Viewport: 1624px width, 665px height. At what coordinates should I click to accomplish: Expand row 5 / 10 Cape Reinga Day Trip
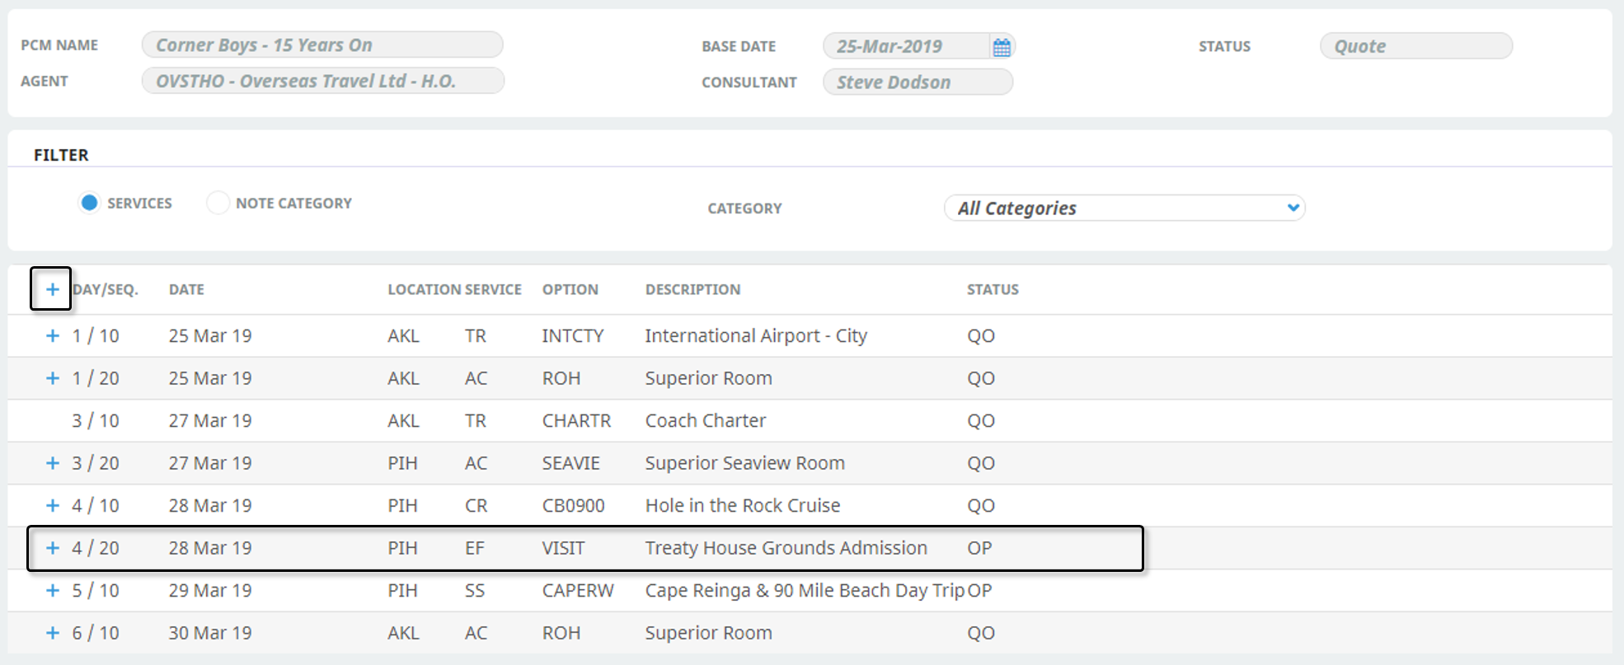(x=53, y=591)
